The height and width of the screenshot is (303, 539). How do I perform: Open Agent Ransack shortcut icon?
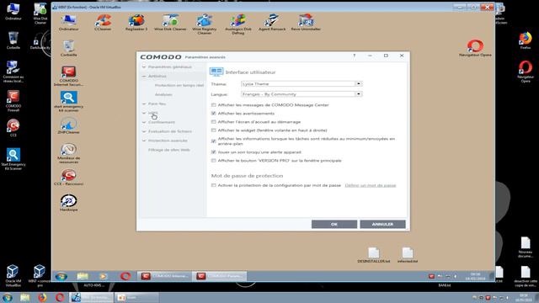(x=272, y=23)
